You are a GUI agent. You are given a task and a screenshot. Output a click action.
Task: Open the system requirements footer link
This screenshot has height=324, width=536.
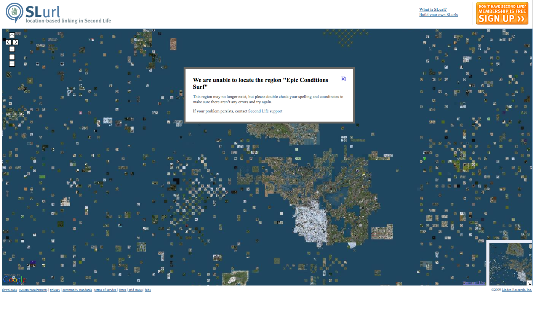pos(33,290)
